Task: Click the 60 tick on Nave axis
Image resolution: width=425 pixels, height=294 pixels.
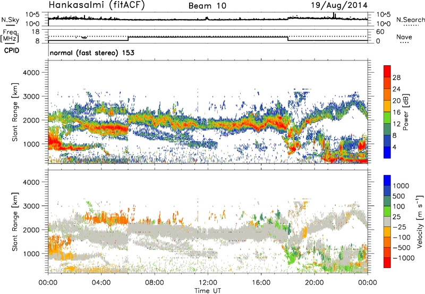Action: click(x=380, y=32)
